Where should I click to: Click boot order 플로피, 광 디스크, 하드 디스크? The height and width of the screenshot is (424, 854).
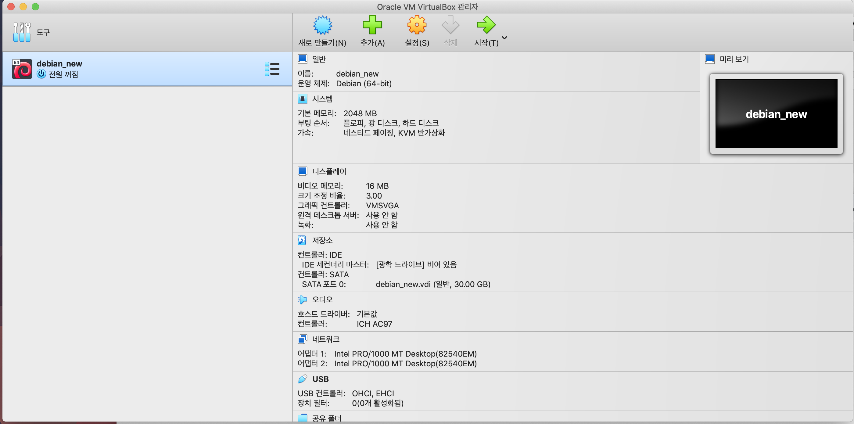pyautogui.click(x=391, y=123)
